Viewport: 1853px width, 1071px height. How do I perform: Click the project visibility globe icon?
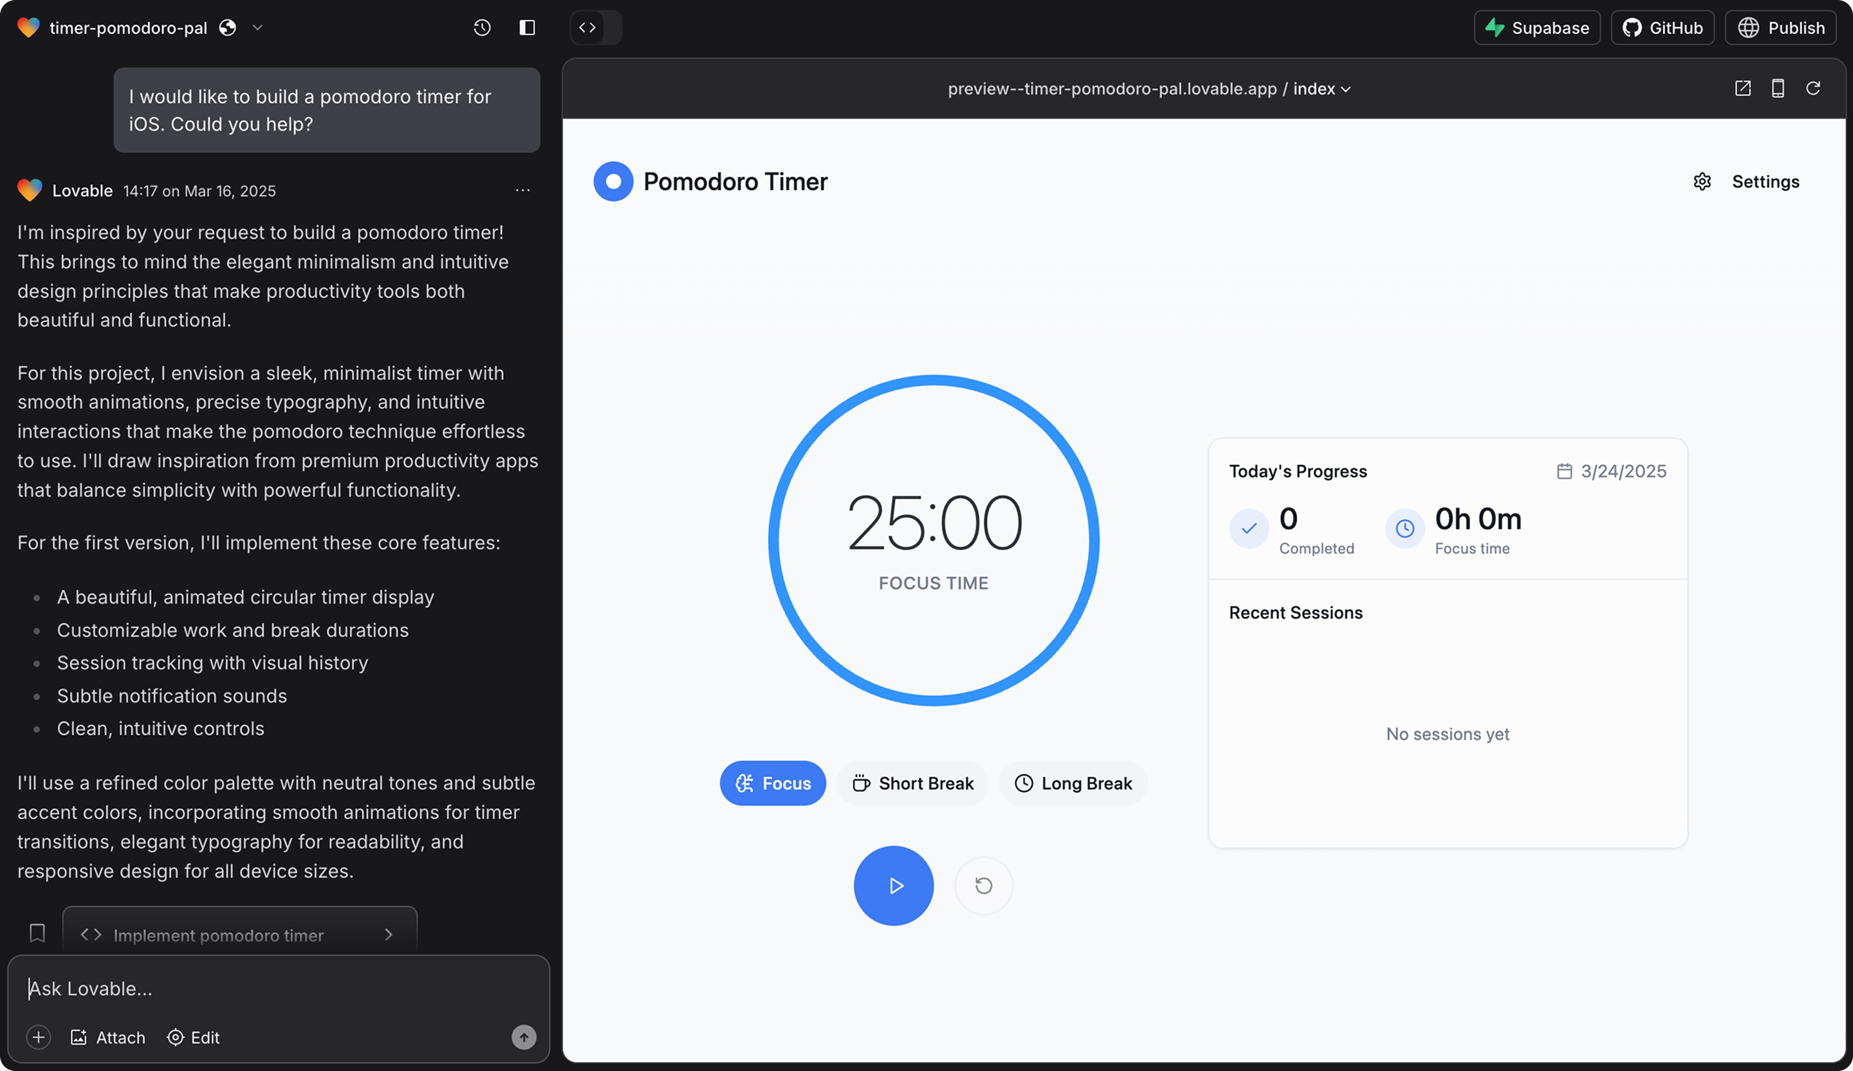pos(228,28)
